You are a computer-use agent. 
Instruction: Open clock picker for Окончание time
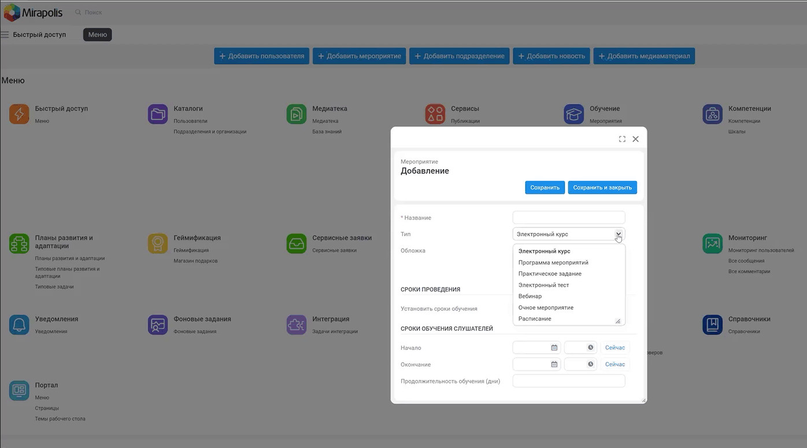[x=590, y=364]
